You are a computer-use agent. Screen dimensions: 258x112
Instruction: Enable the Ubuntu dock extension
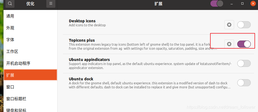click(244, 83)
